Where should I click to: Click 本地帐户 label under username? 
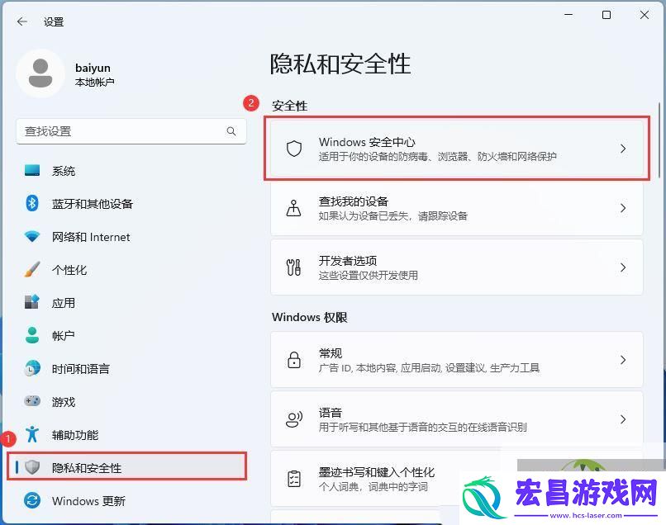click(x=94, y=82)
